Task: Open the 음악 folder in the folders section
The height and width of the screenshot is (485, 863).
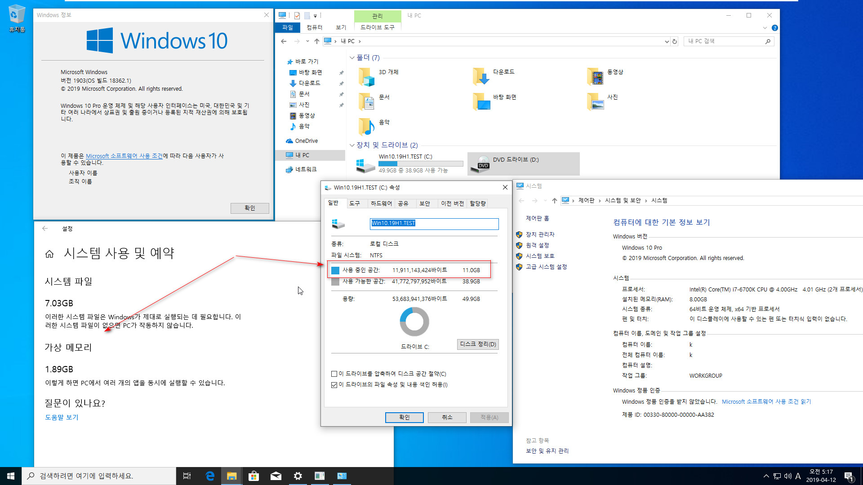Action: (x=367, y=127)
